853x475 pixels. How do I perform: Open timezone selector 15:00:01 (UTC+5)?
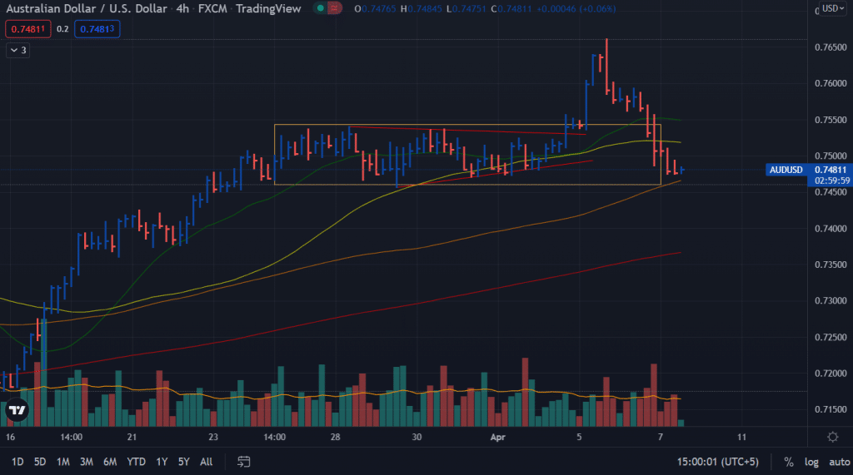click(717, 462)
